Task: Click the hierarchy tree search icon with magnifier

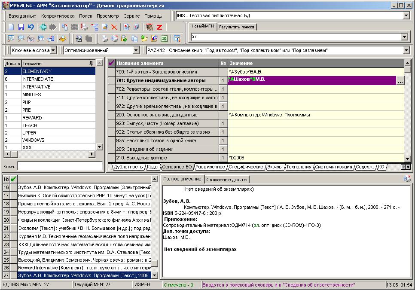Action: (51, 39)
